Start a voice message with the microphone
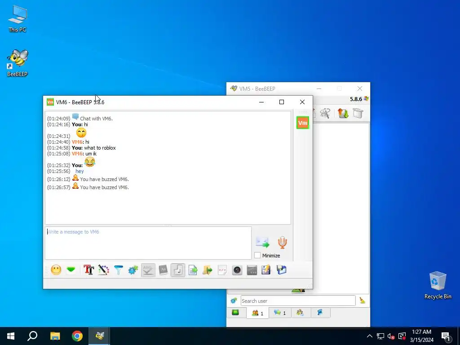This screenshot has width=460, height=345. [x=282, y=242]
